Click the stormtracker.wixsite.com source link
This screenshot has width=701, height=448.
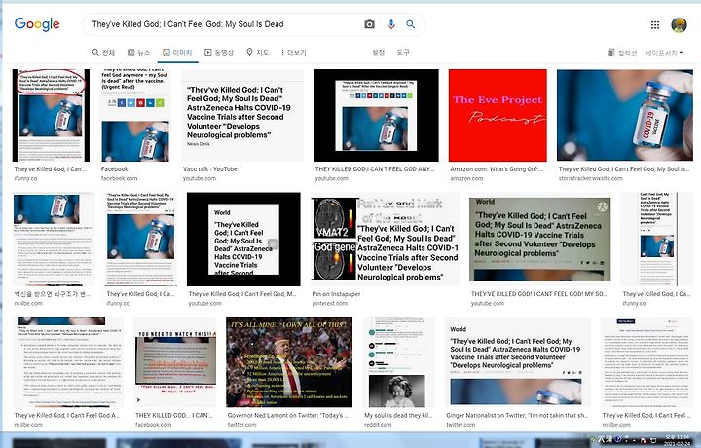pos(590,178)
